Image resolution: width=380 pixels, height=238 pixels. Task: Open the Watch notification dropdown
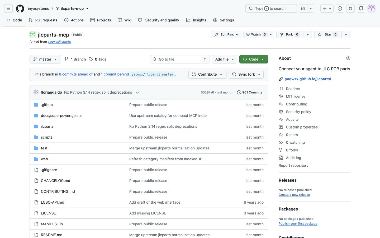point(259,34)
